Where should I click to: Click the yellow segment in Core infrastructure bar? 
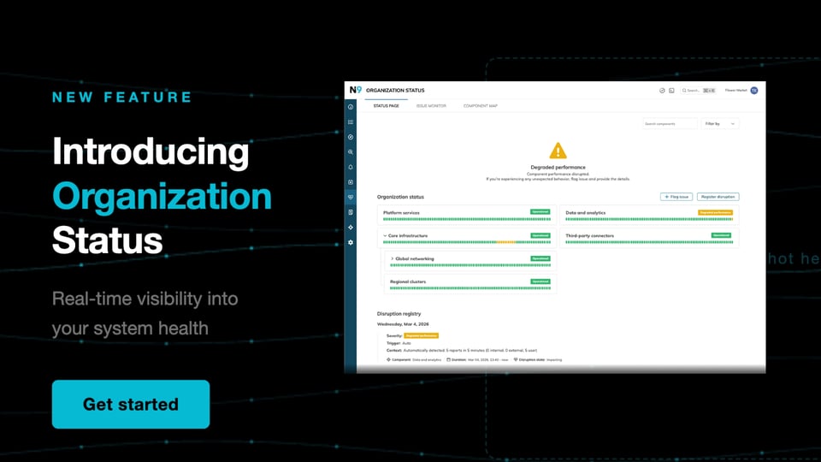505,242
